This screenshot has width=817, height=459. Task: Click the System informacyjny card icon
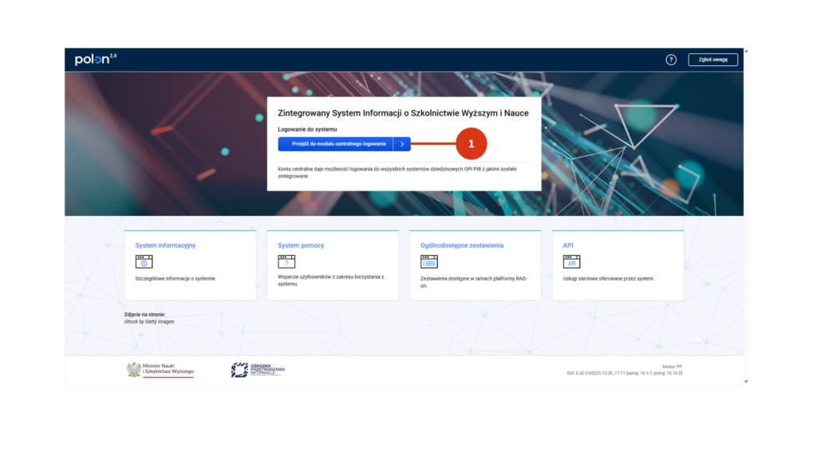144,262
